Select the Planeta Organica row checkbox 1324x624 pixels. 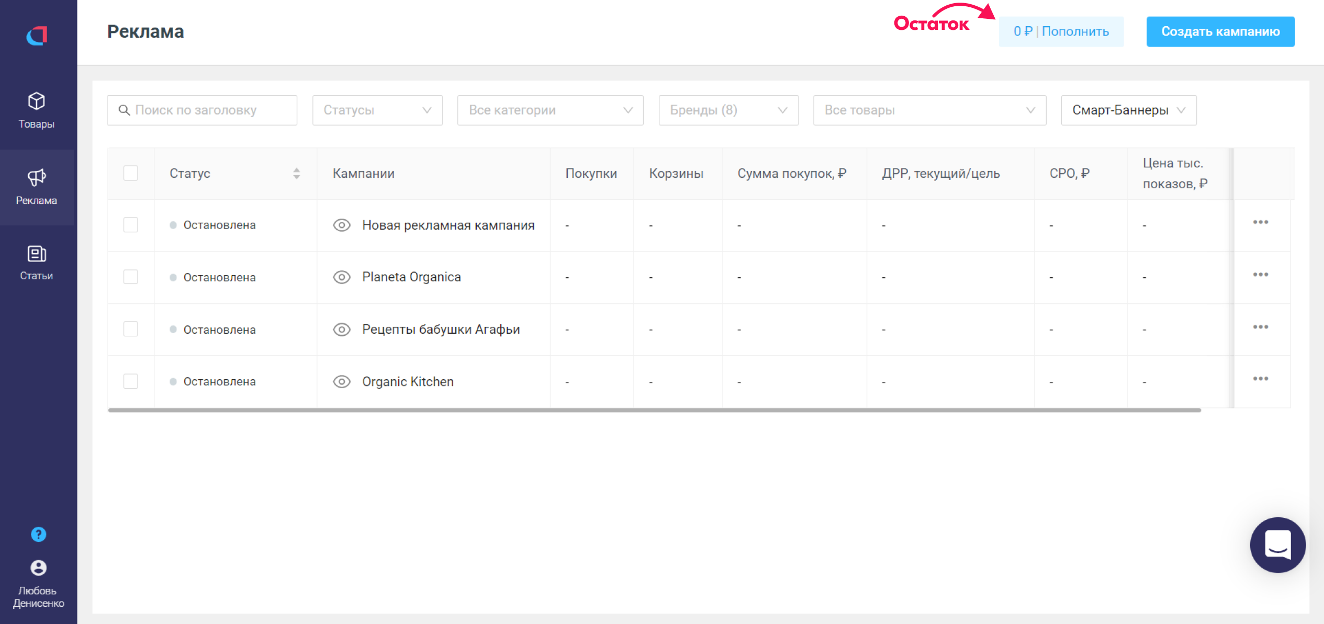[x=131, y=277]
